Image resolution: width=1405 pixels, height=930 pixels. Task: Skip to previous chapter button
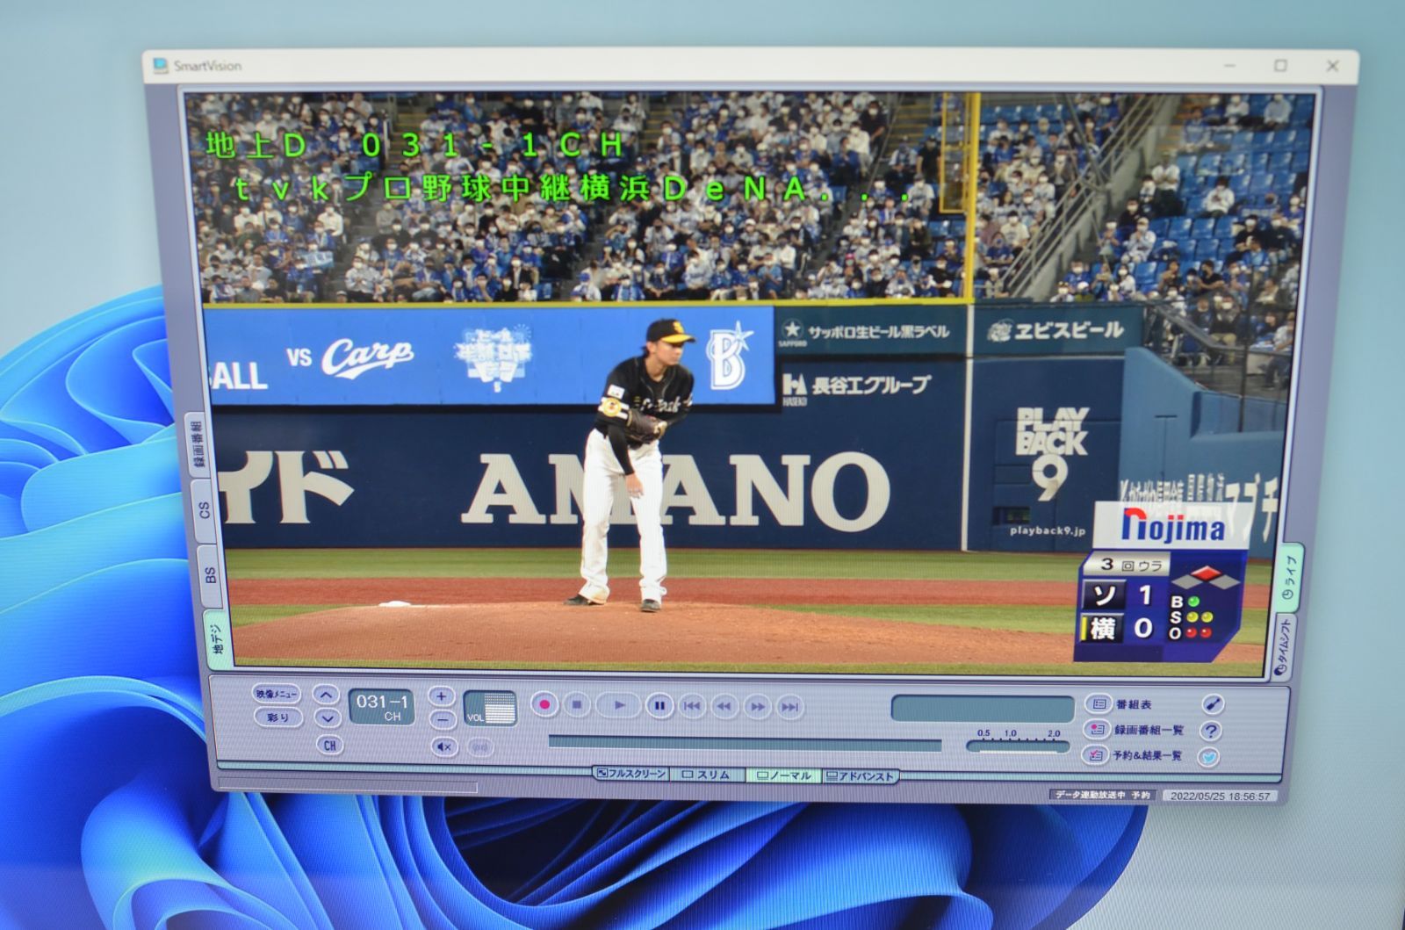point(691,706)
